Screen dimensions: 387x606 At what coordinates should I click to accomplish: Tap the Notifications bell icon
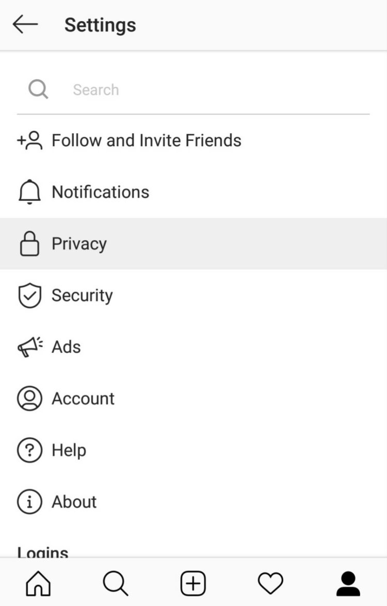[x=29, y=192]
